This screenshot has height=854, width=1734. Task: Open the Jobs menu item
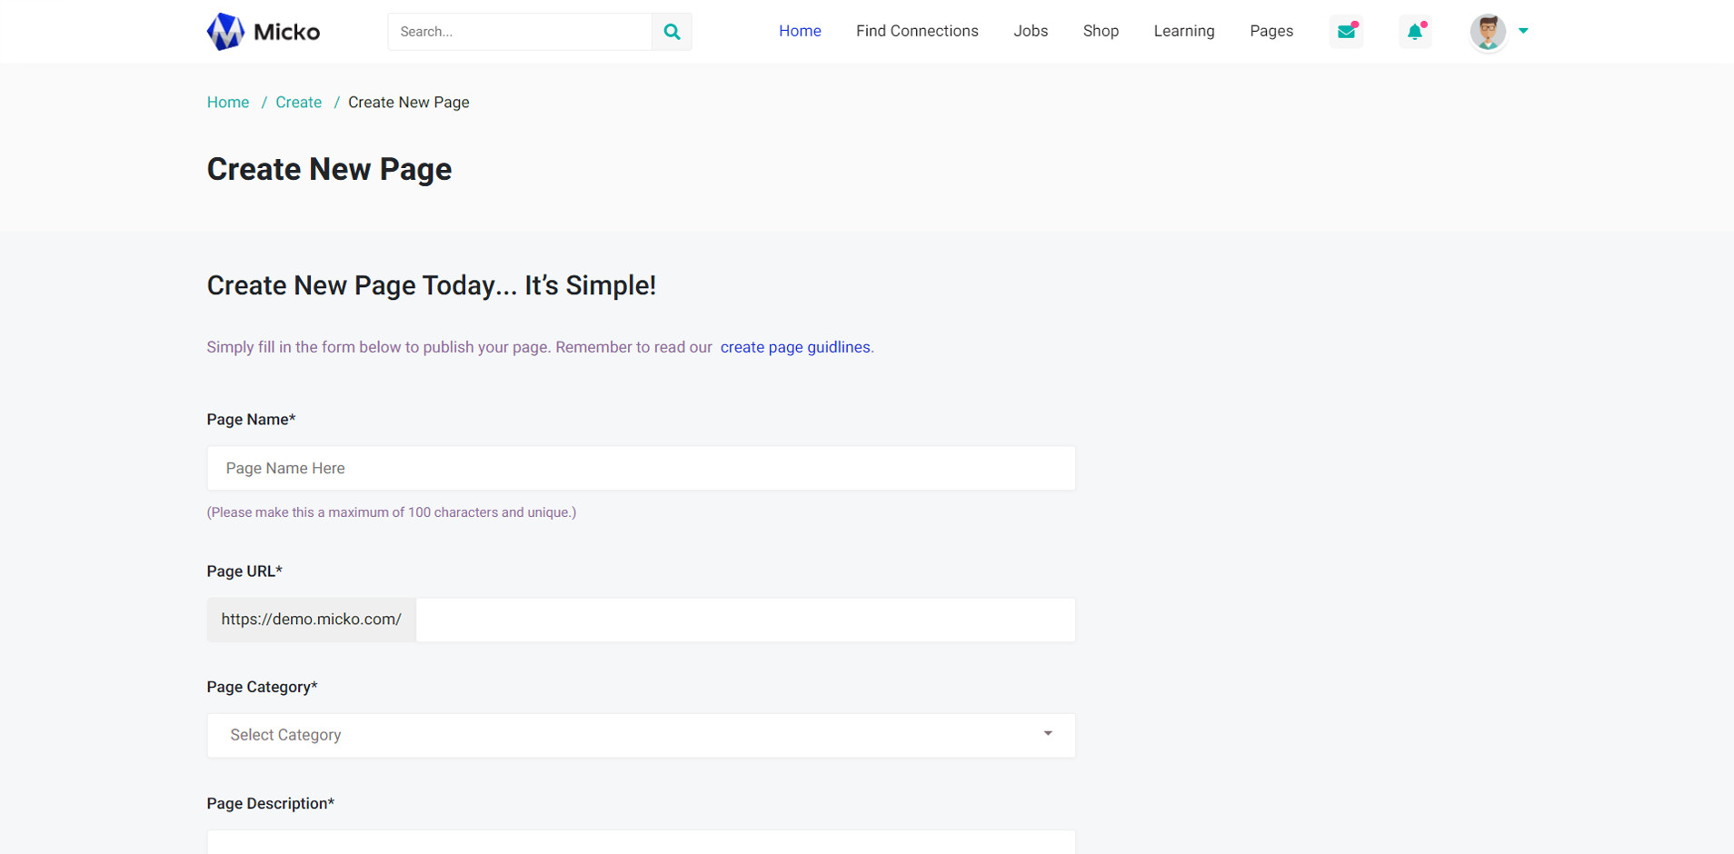(1031, 31)
